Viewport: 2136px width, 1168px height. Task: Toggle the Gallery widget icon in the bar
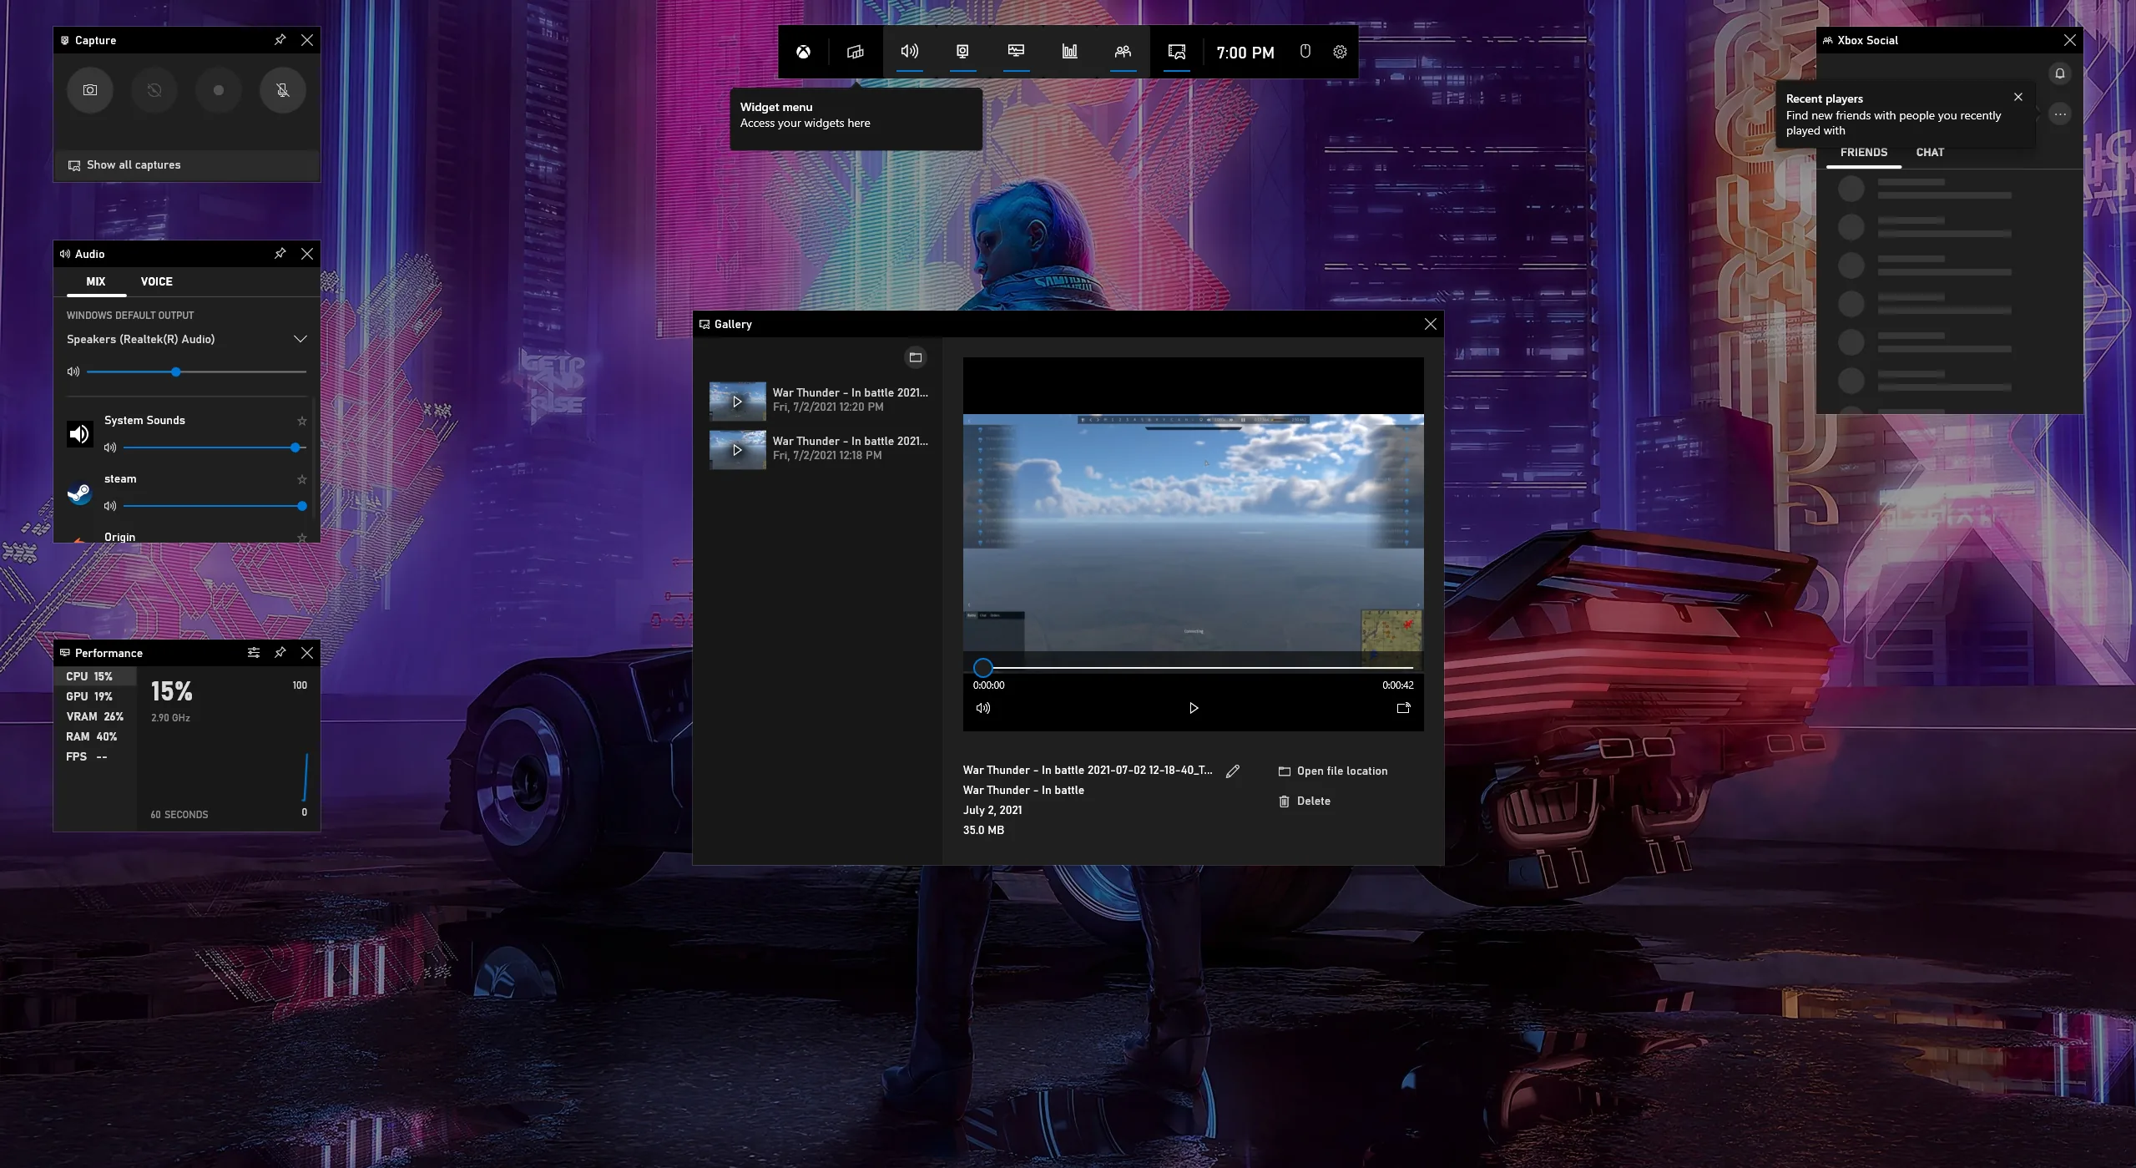[x=1176, y=52]
